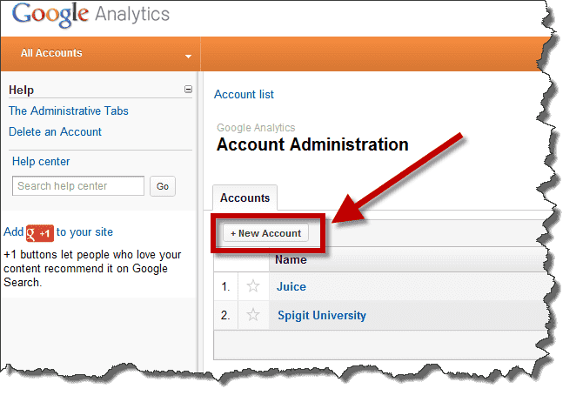Click the Help panel heading
Screen dimensions: 576x402
[21, 90]
